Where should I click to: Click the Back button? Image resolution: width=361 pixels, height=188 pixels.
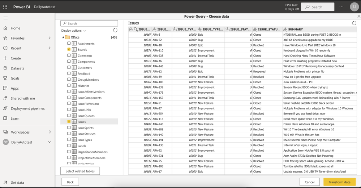70,182
